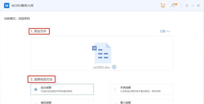
Task: Click the 当前模式：找回密码 label
Action: click(x=17, y=18)
